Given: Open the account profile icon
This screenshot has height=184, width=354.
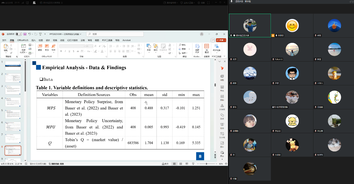Looking at the screenshot, I should [202, 34].
